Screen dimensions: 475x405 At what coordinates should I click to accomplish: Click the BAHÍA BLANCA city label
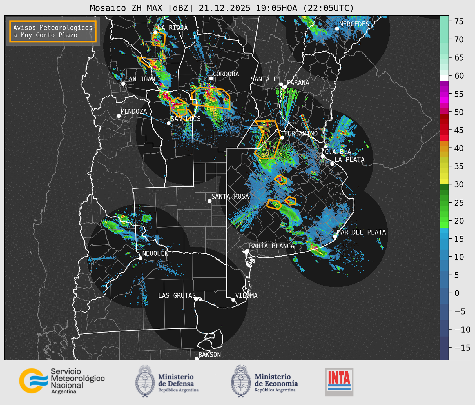tap(272, 246)
